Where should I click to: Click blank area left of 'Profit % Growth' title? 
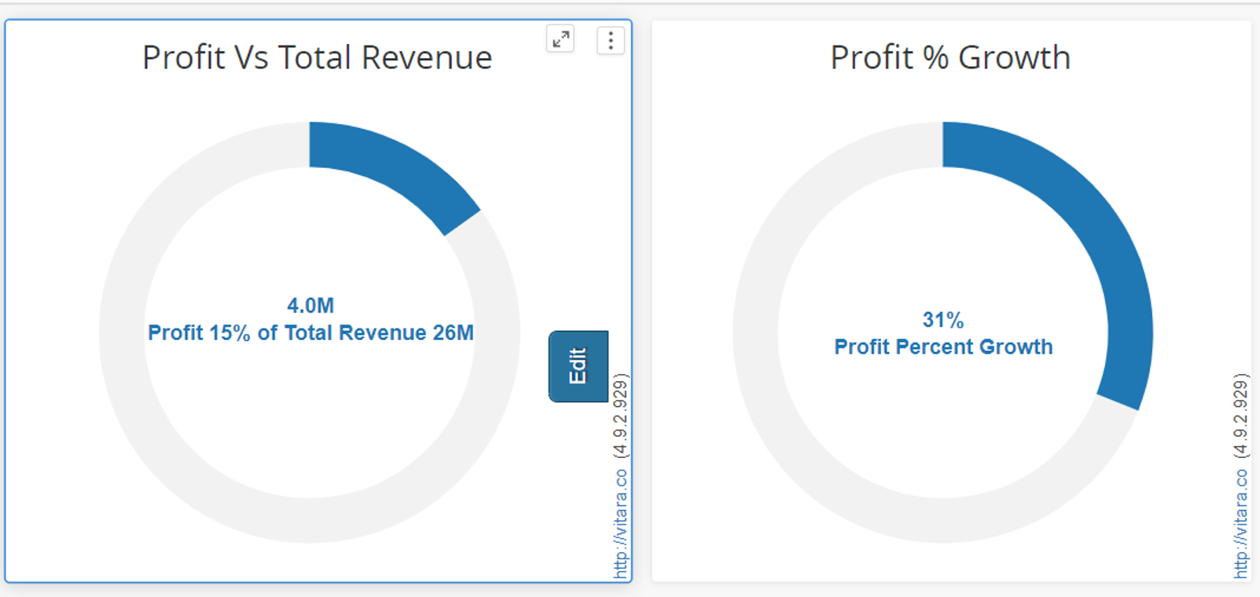click(x=731, y=58)
